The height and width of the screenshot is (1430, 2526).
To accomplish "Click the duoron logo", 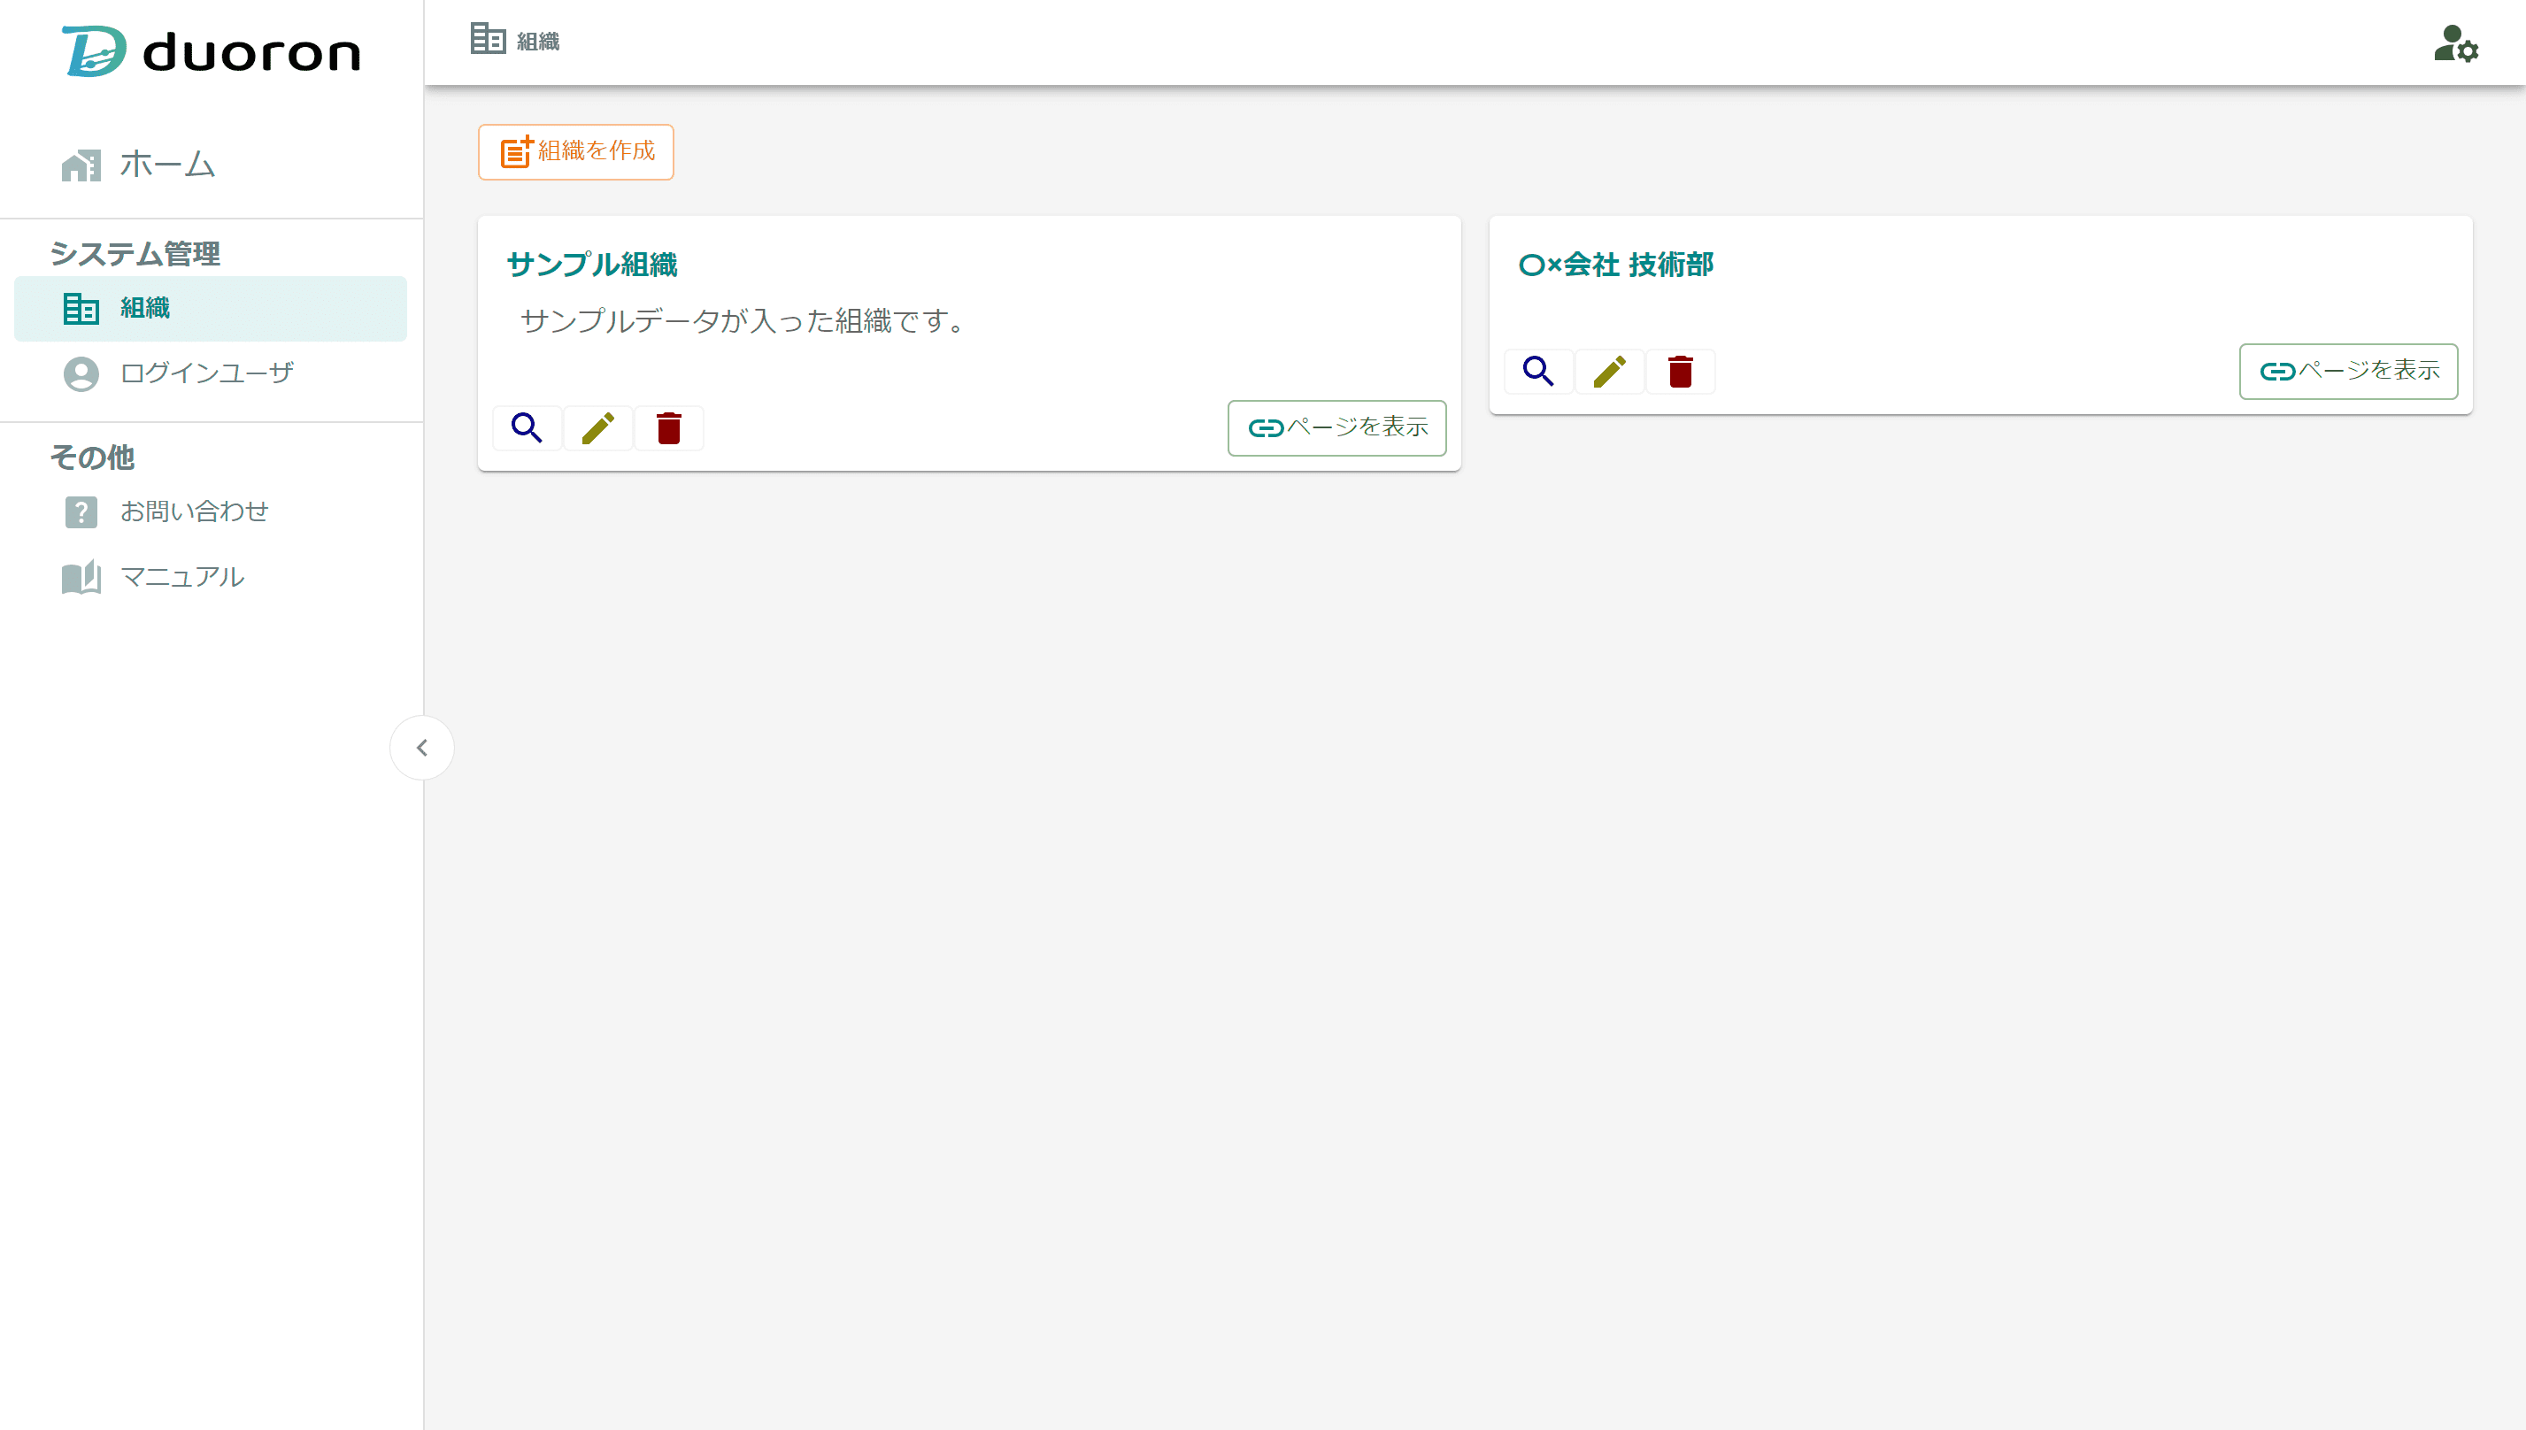I will 212,51.
